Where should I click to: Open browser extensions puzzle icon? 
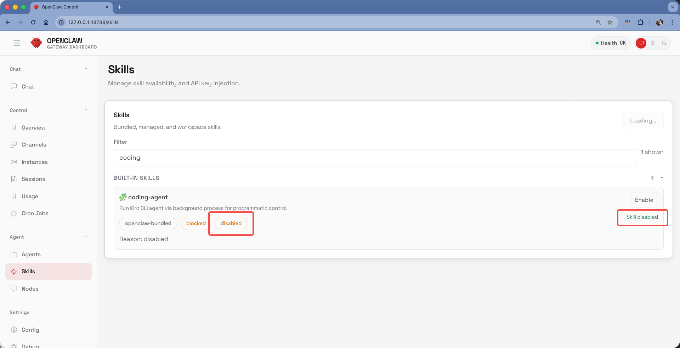(640, 22)
